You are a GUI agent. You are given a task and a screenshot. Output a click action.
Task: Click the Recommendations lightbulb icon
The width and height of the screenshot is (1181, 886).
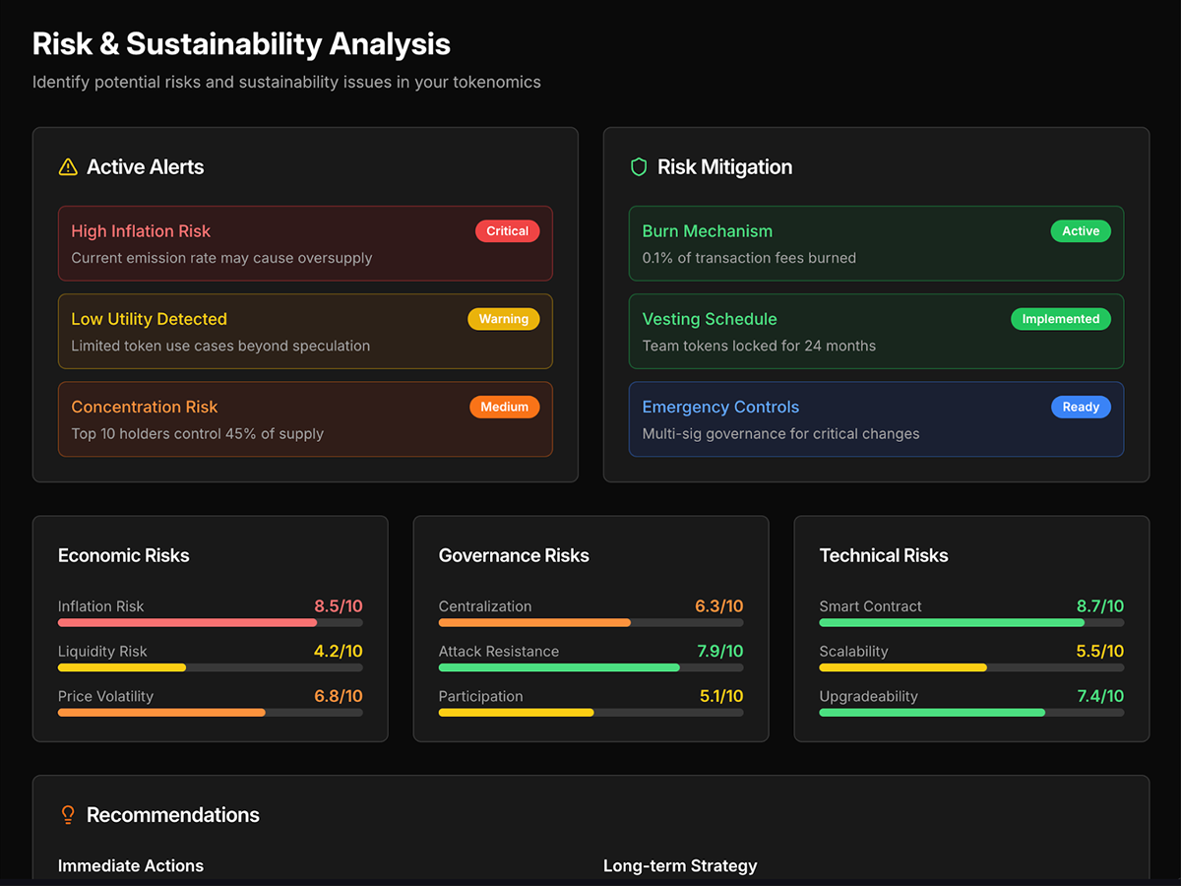68,815
